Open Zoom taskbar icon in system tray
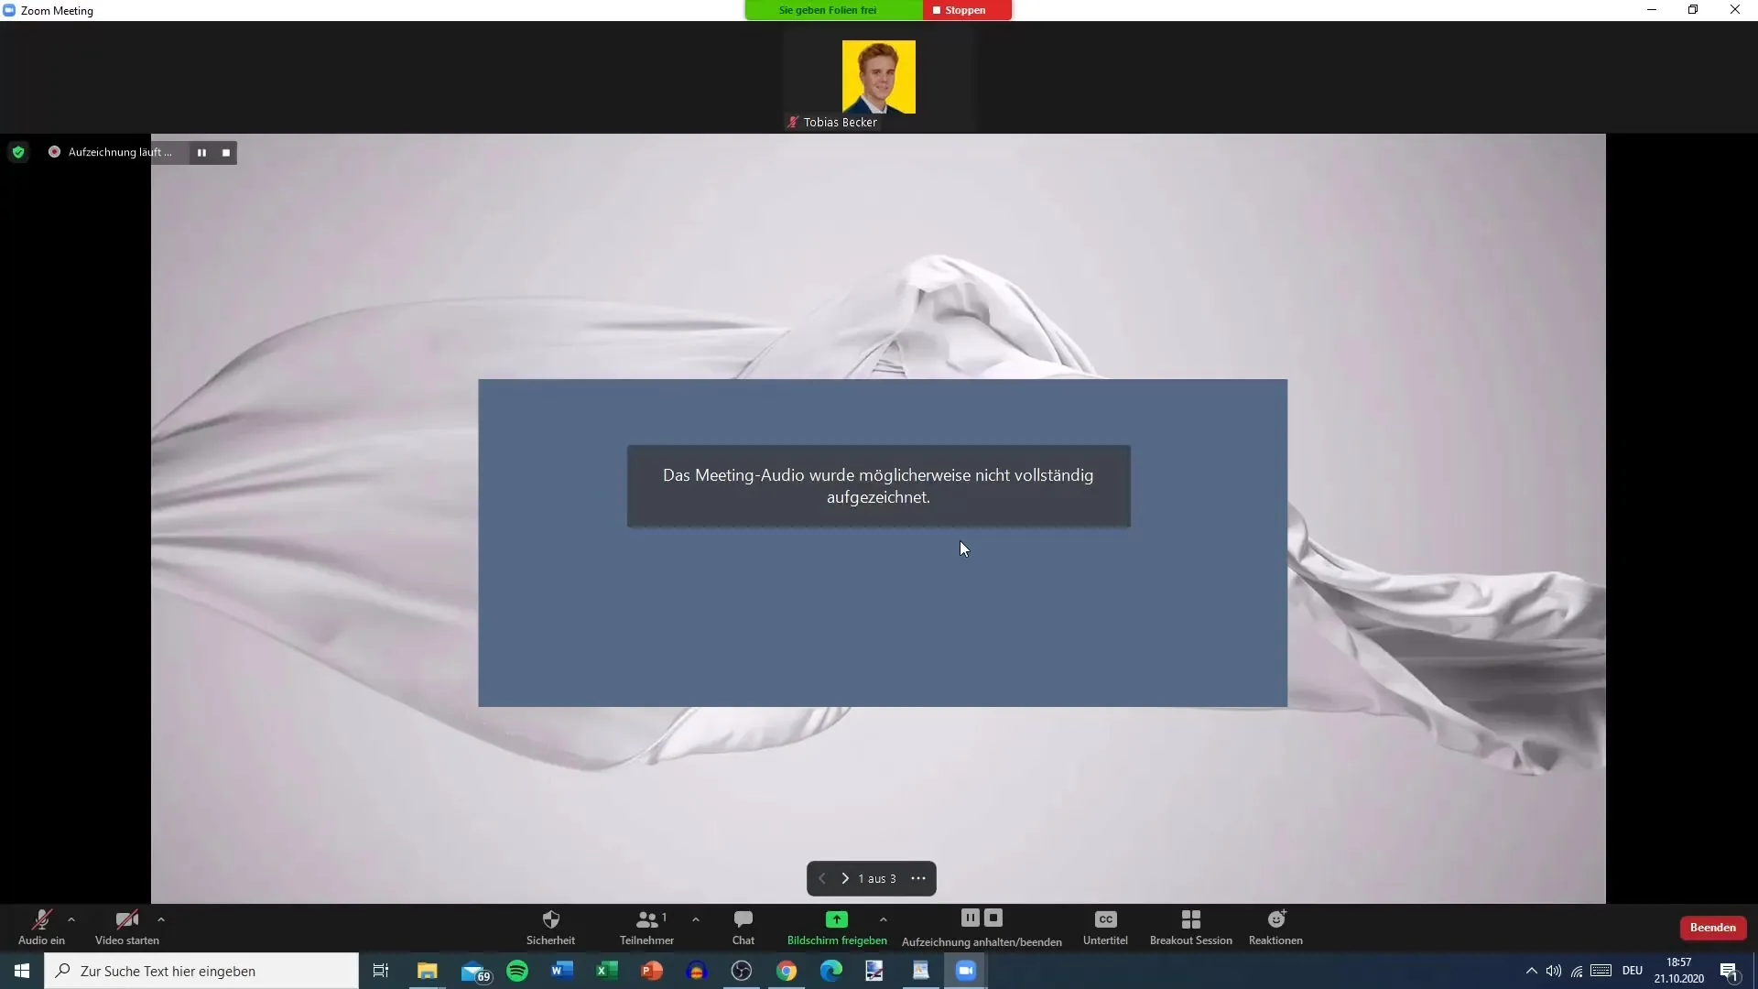The image size is (1758, 989). (966, 970)
